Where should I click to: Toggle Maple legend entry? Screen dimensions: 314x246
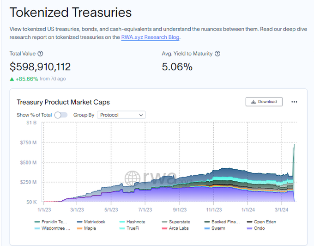tap(86, 228)
